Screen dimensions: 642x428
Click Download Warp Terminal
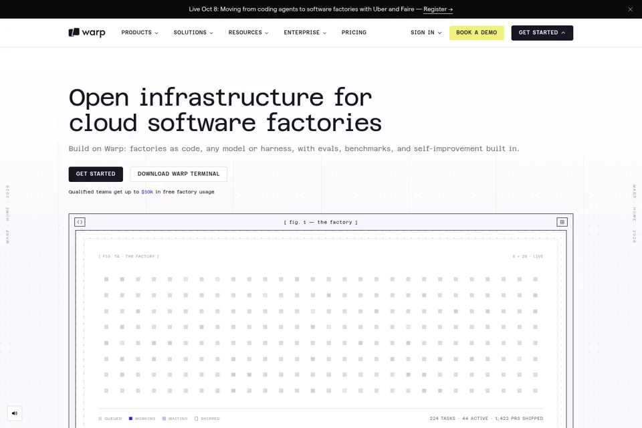(x=179, y=174)
